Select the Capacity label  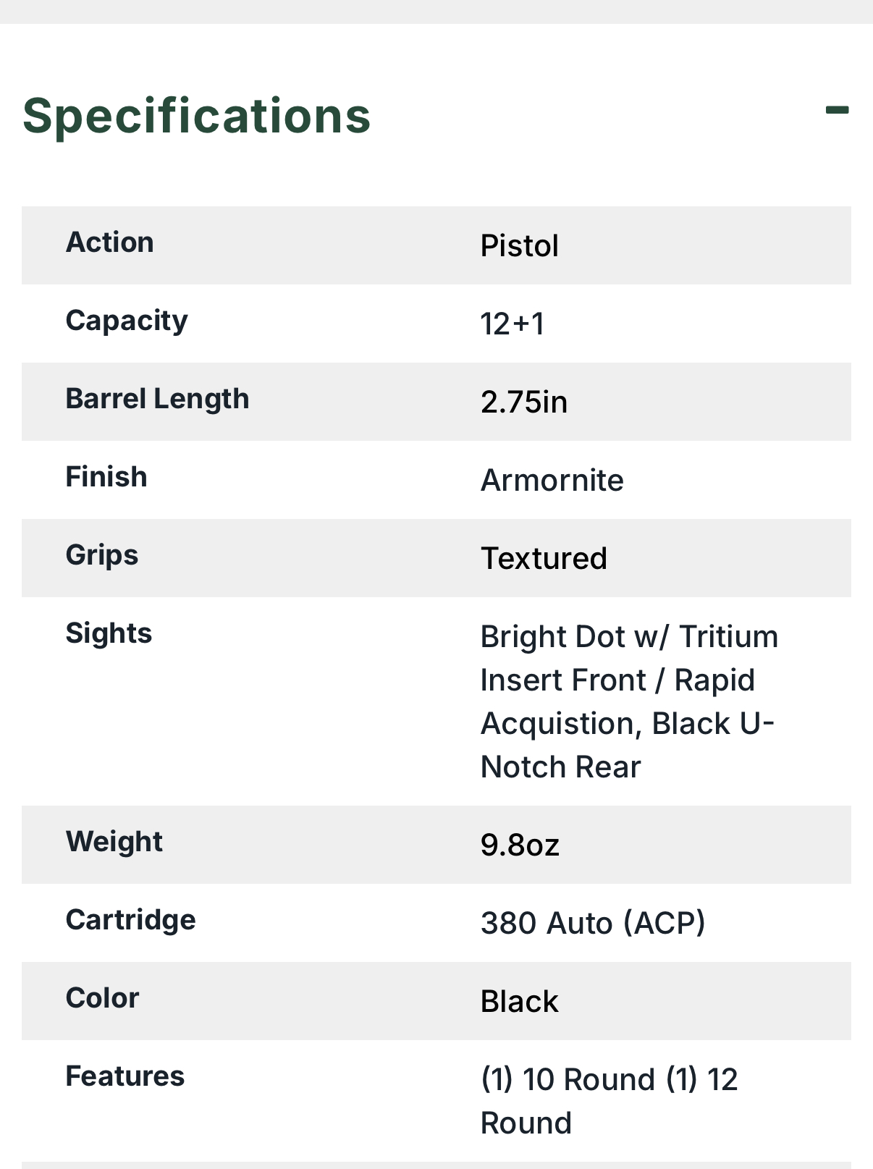(x=127, y=321)
